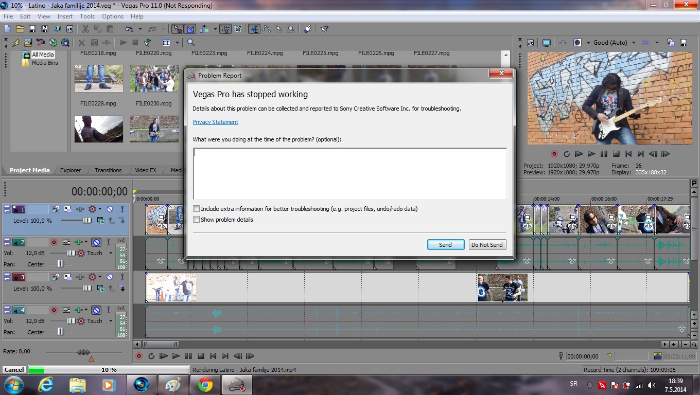Switch to the Transitions tab
Screen dimensions: 700x395
coord(108,170)
